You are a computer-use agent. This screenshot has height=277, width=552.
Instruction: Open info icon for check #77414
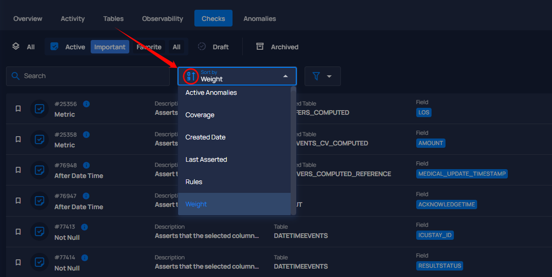(x=85, y=257)
